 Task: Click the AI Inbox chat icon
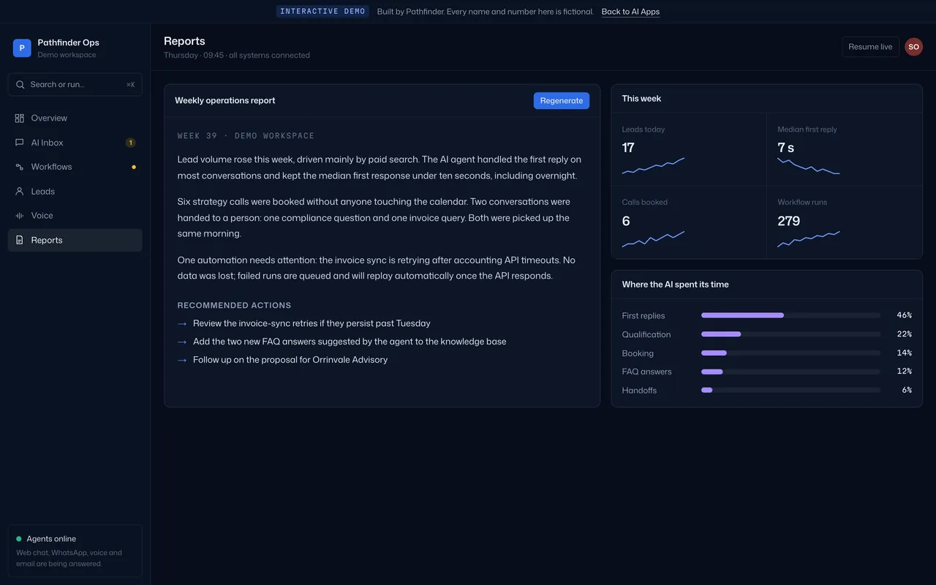pos(20,143)
